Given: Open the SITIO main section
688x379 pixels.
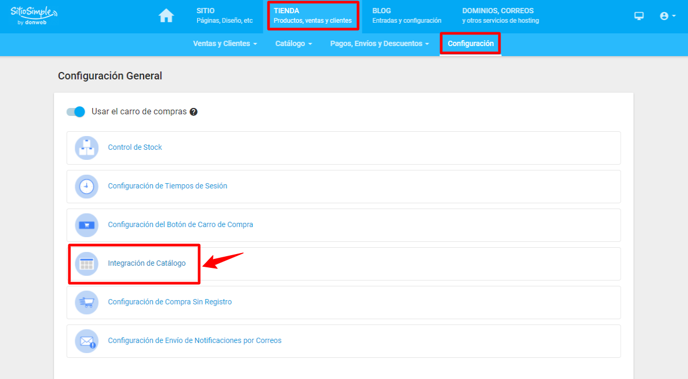Looking at the screenshot, I should (x=225, y=16).
